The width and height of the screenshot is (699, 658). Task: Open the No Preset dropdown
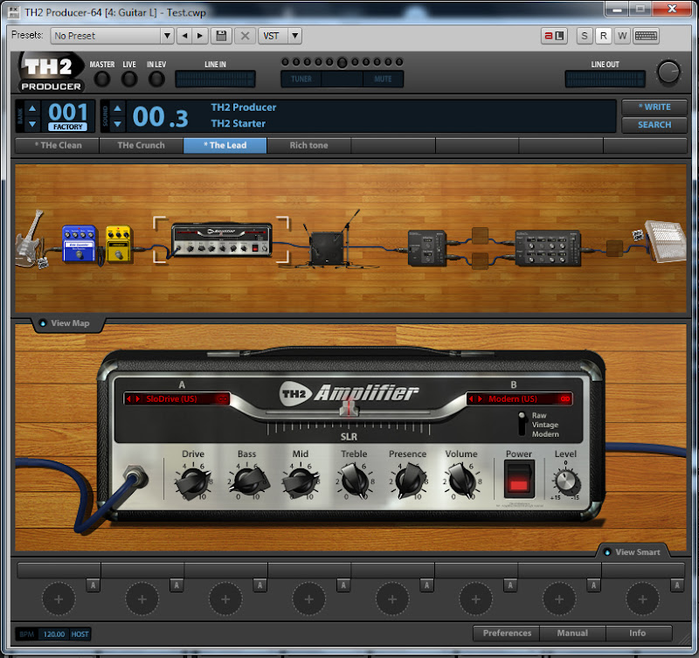coord(112,36)
